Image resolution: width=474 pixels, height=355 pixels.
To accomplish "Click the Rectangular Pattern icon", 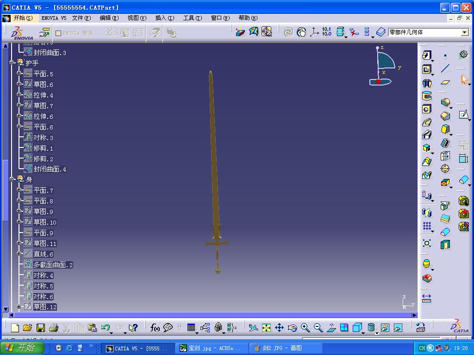I will click(426, 226).
